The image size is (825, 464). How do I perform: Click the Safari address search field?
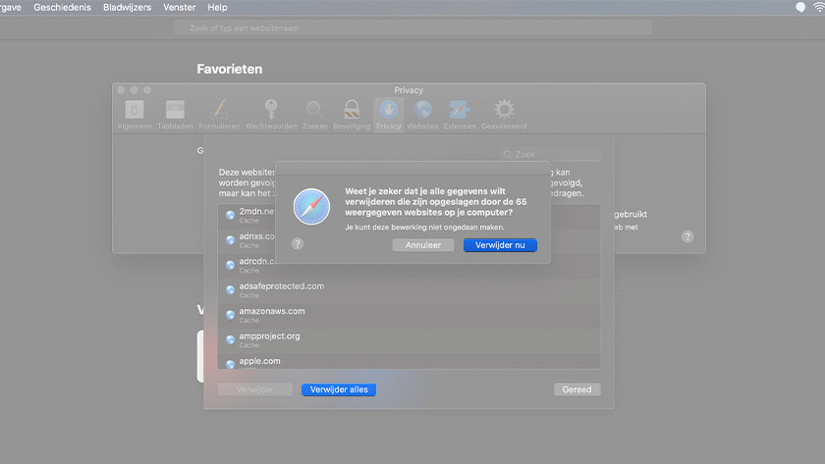click(412, 27)
